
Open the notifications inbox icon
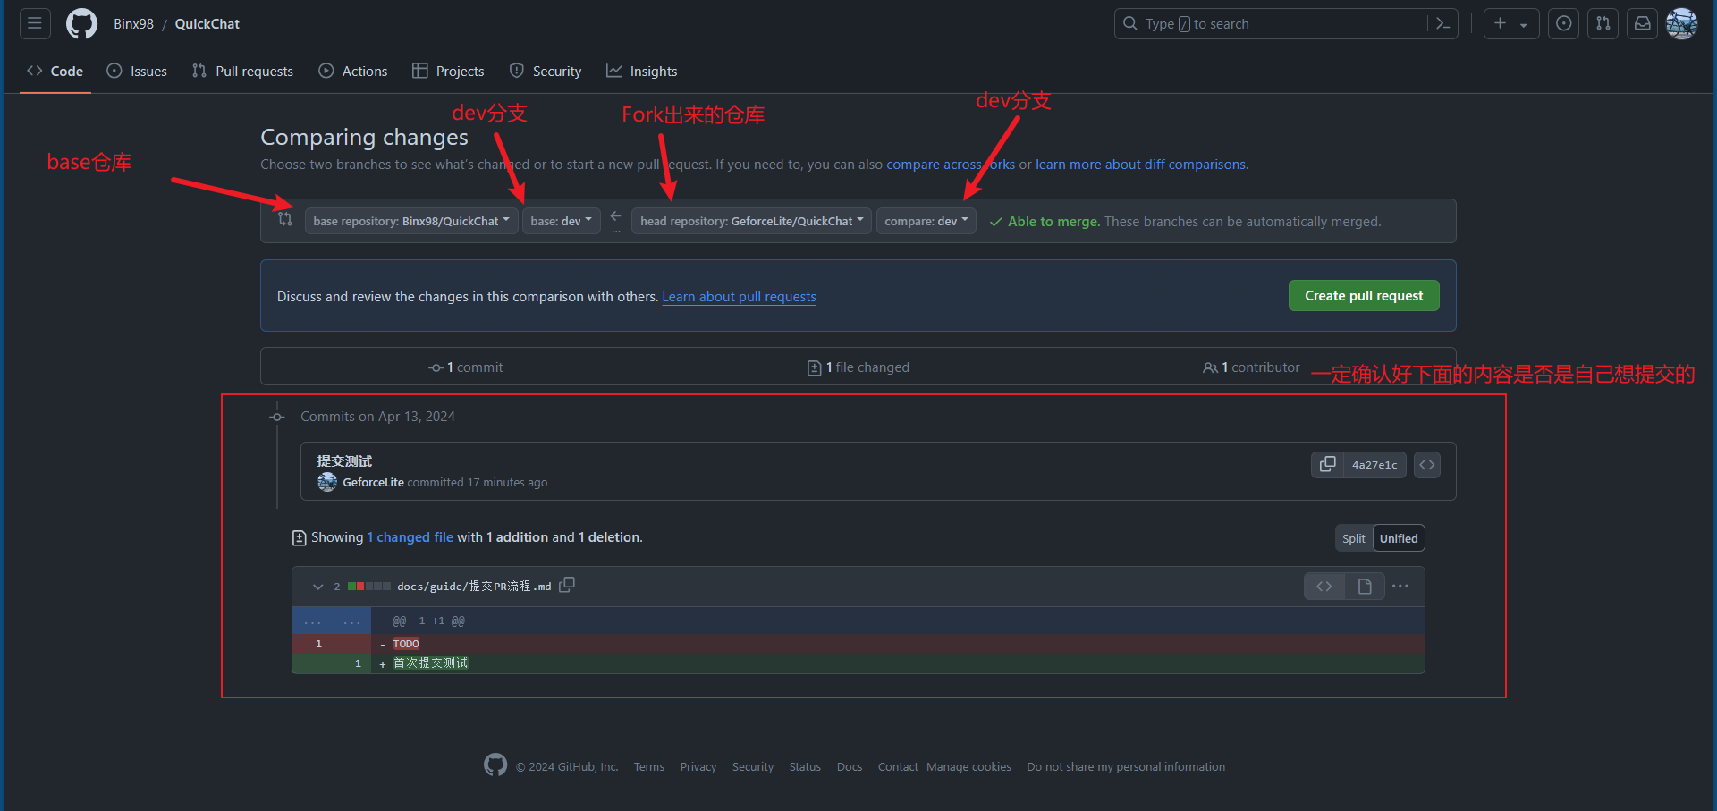click(1643, 23)
